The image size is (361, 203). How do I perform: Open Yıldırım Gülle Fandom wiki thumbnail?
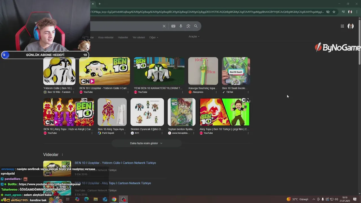[x=59, y=71]
